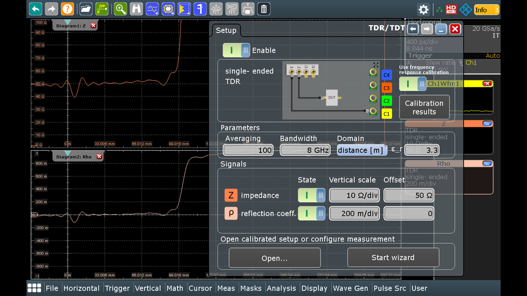Disable the Z impedance signal state
The width and height of the screenshot is (527, 296).
click(x=311, y=195)
